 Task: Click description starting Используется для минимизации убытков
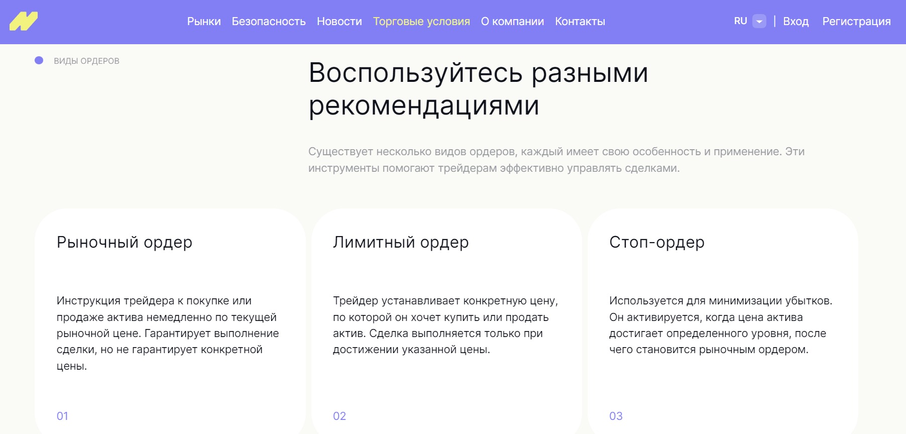pyautogui.click(x=721, y=325)
